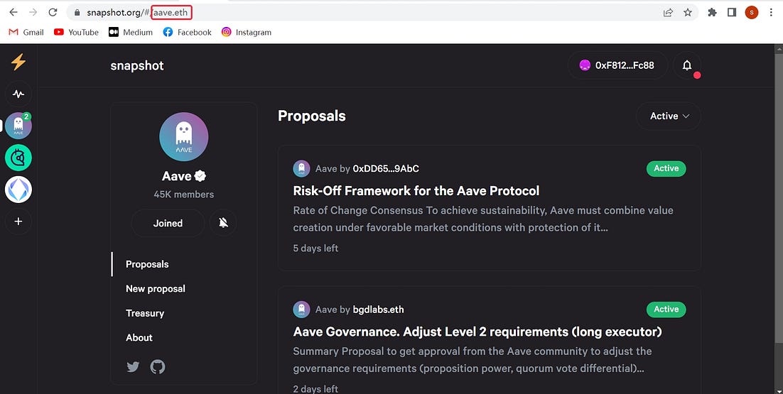The image size is (783, 394).
Task: Click the "5 days left" text
Action: [315, 248]
